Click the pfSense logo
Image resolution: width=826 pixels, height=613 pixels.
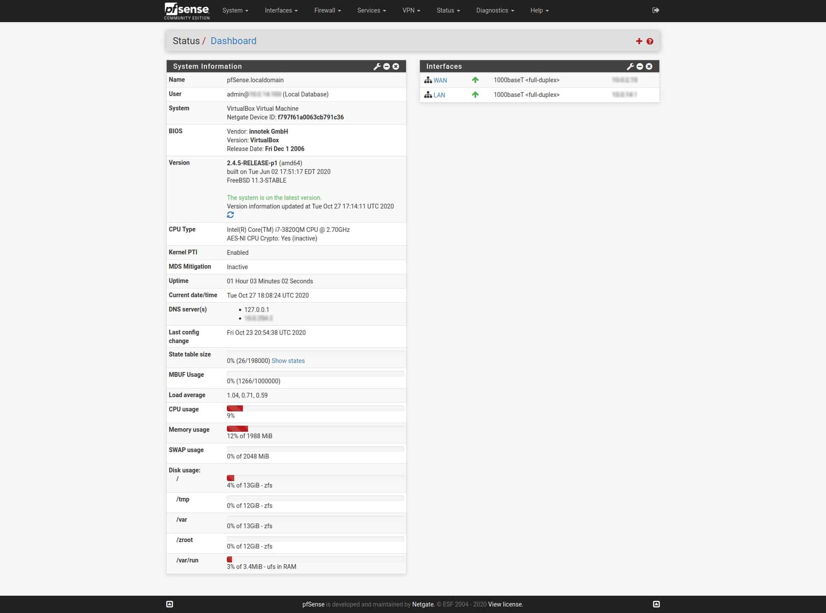(x=187, y=11)
